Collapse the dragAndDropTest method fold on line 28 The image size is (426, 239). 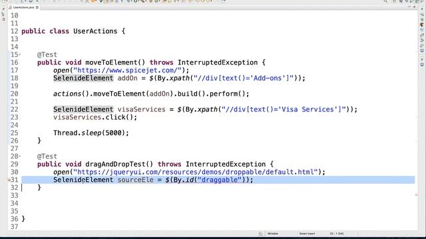coord(19,157)
